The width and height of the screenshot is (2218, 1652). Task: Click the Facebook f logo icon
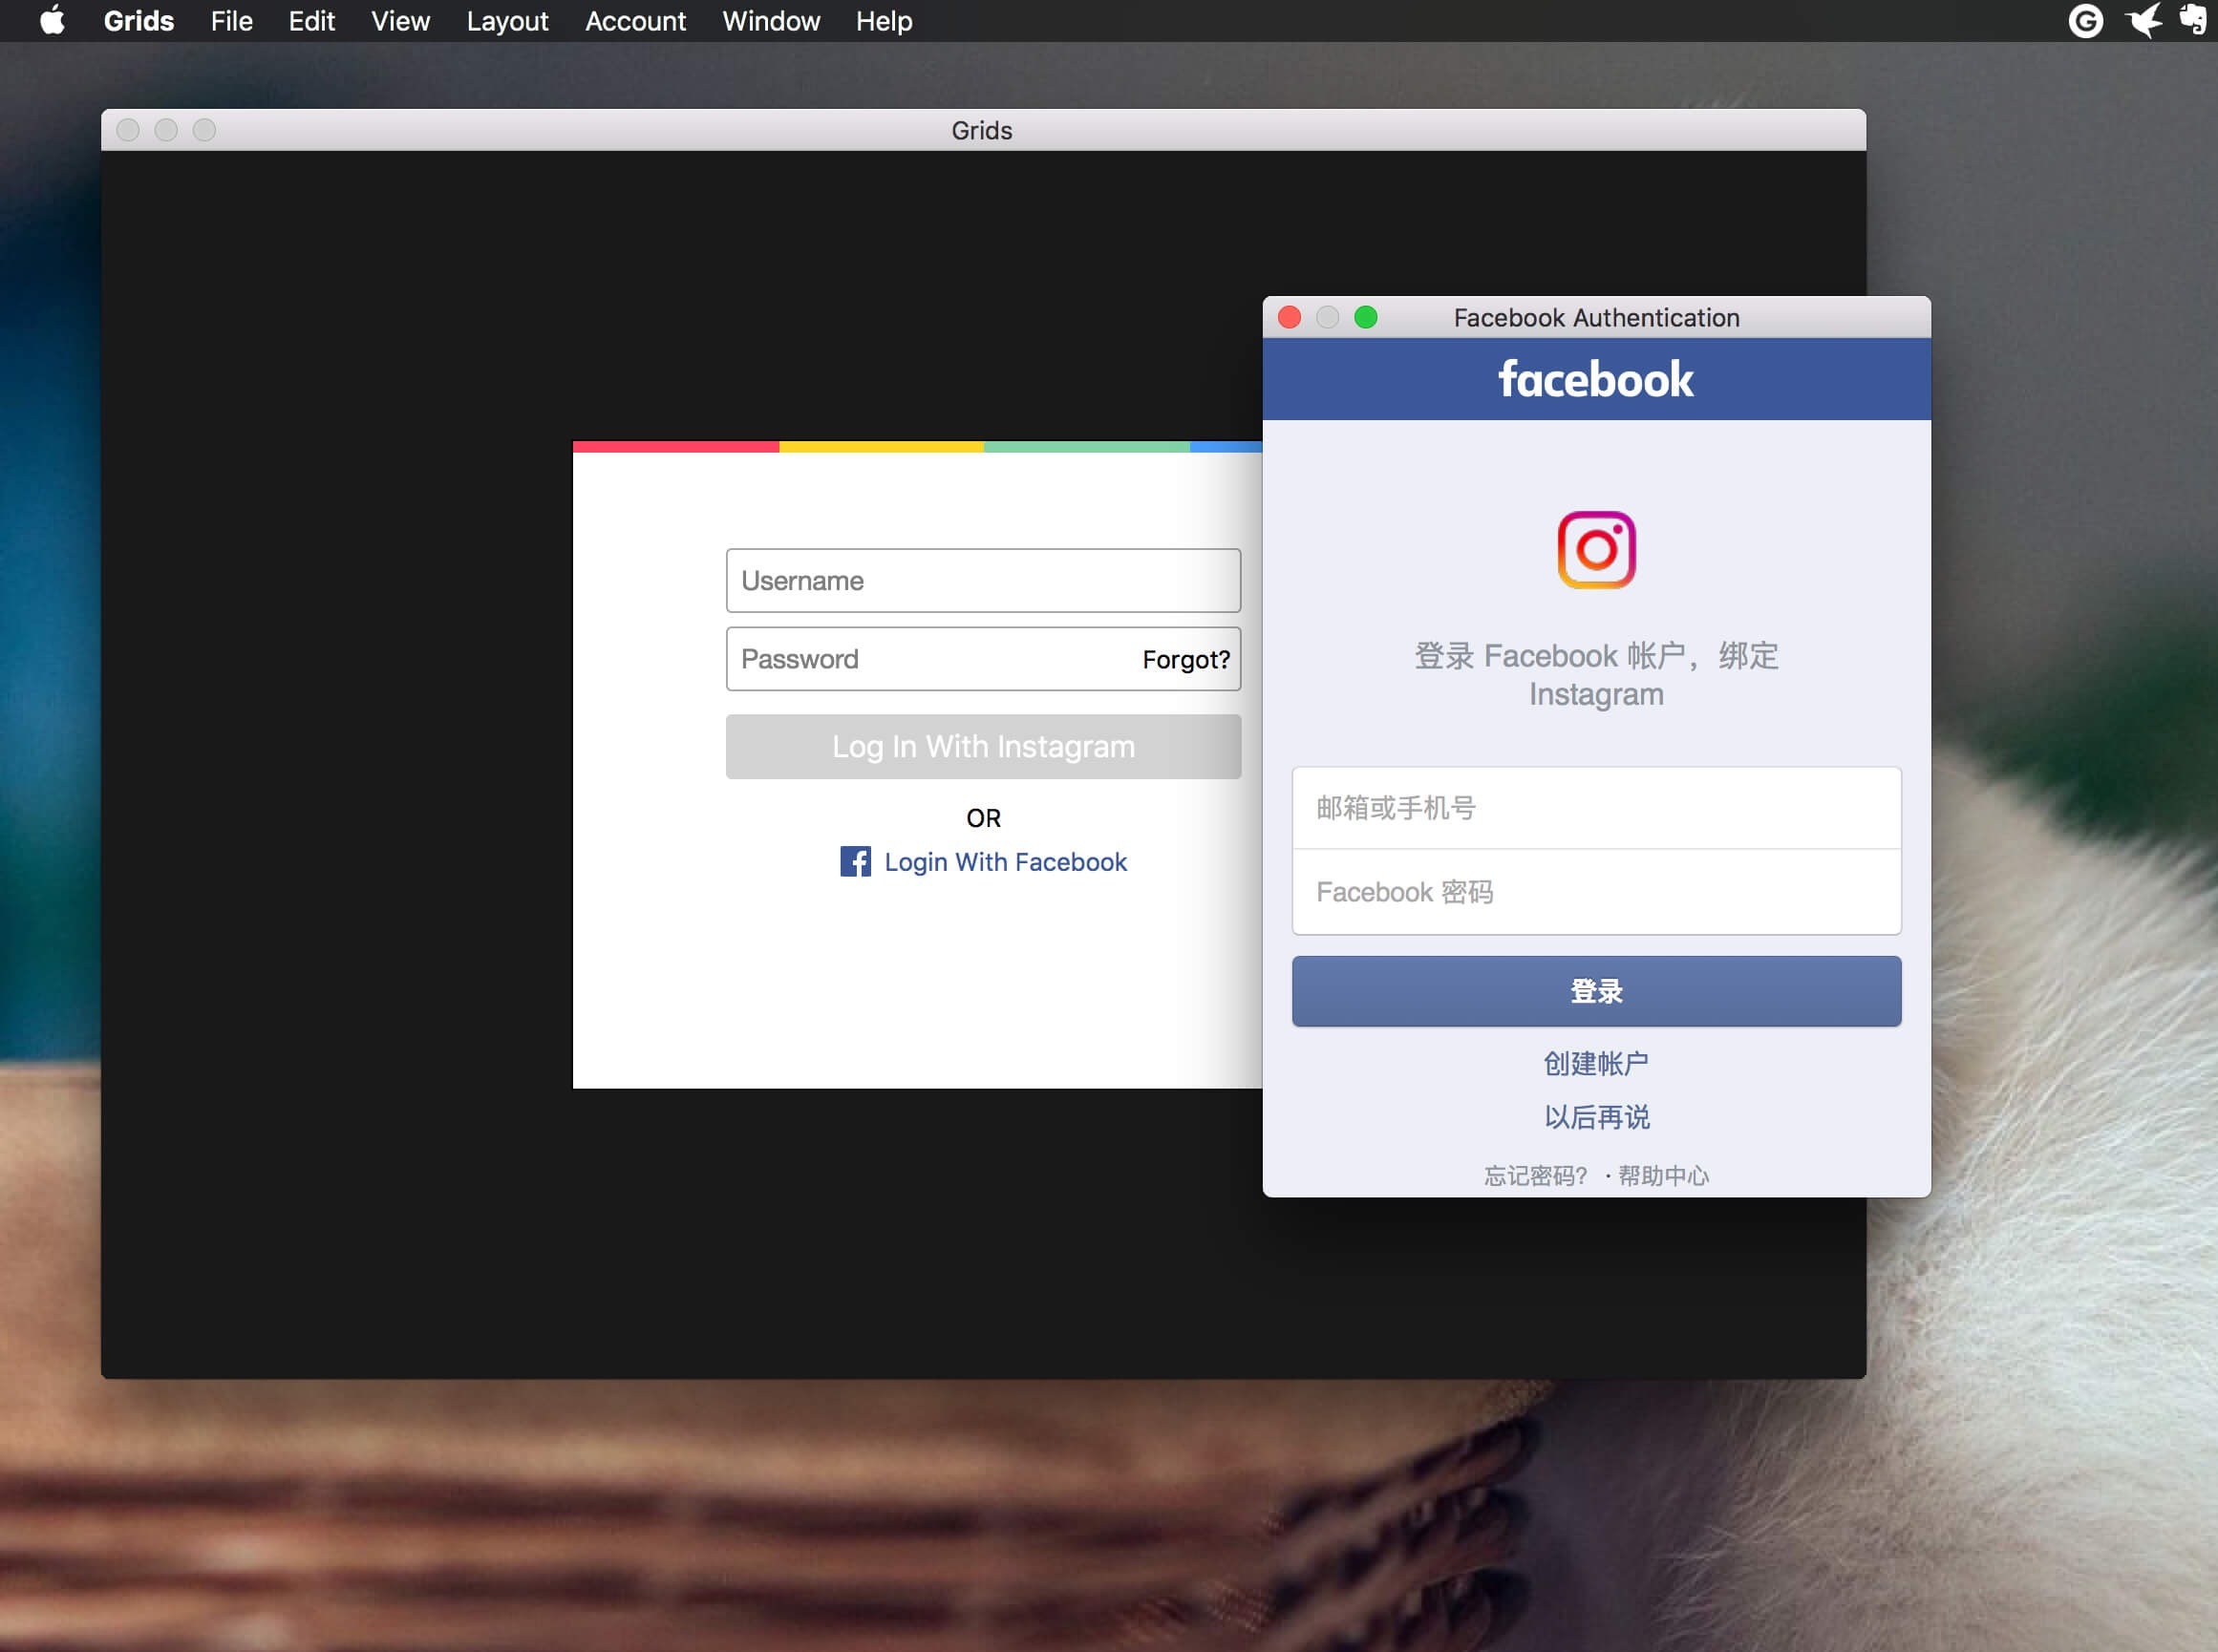(x=854, y=862)
